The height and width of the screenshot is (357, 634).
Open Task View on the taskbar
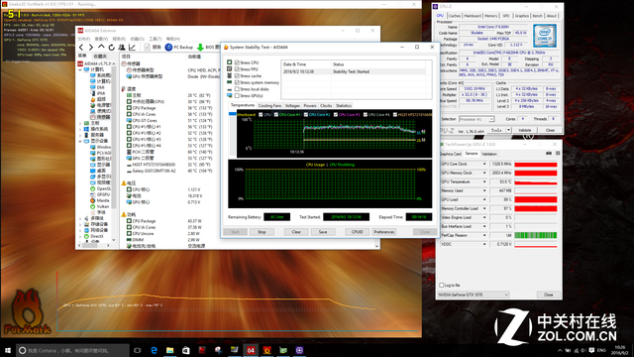coord(137,350)
